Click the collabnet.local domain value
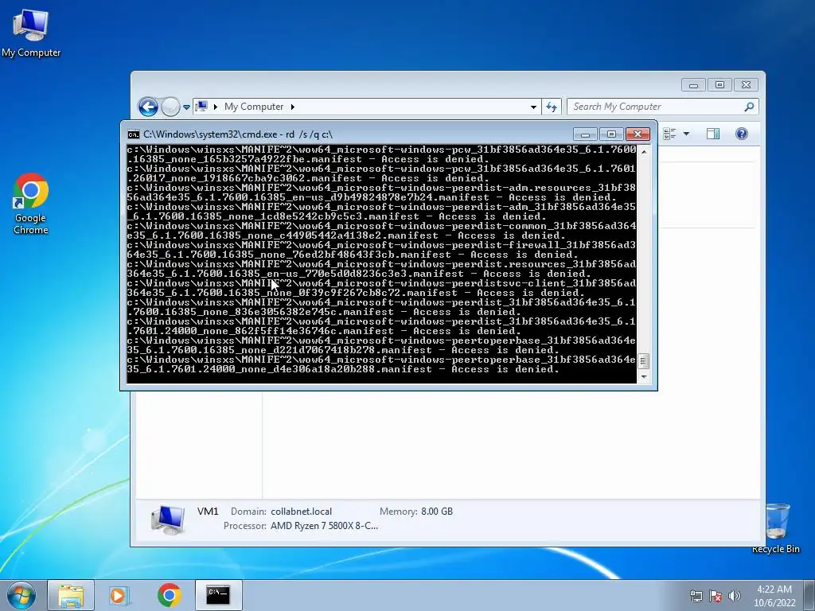815x611 pixels. (x=301, y=512)
